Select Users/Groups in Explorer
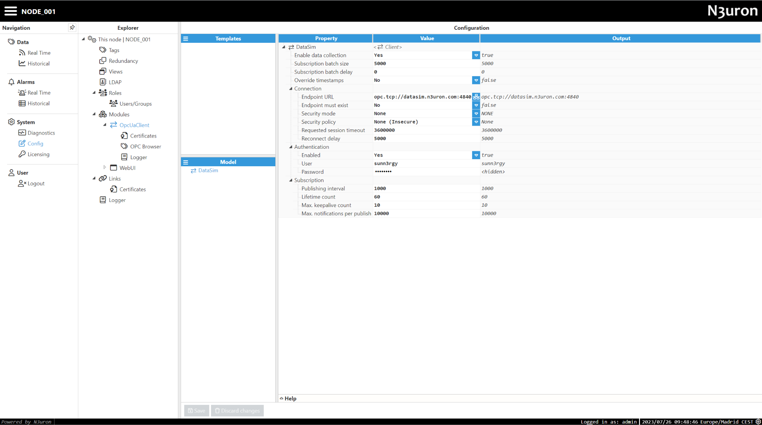Image resolution: width=762 pixels, height=425 pixels. pyautogui.click(x=135, y=104)
